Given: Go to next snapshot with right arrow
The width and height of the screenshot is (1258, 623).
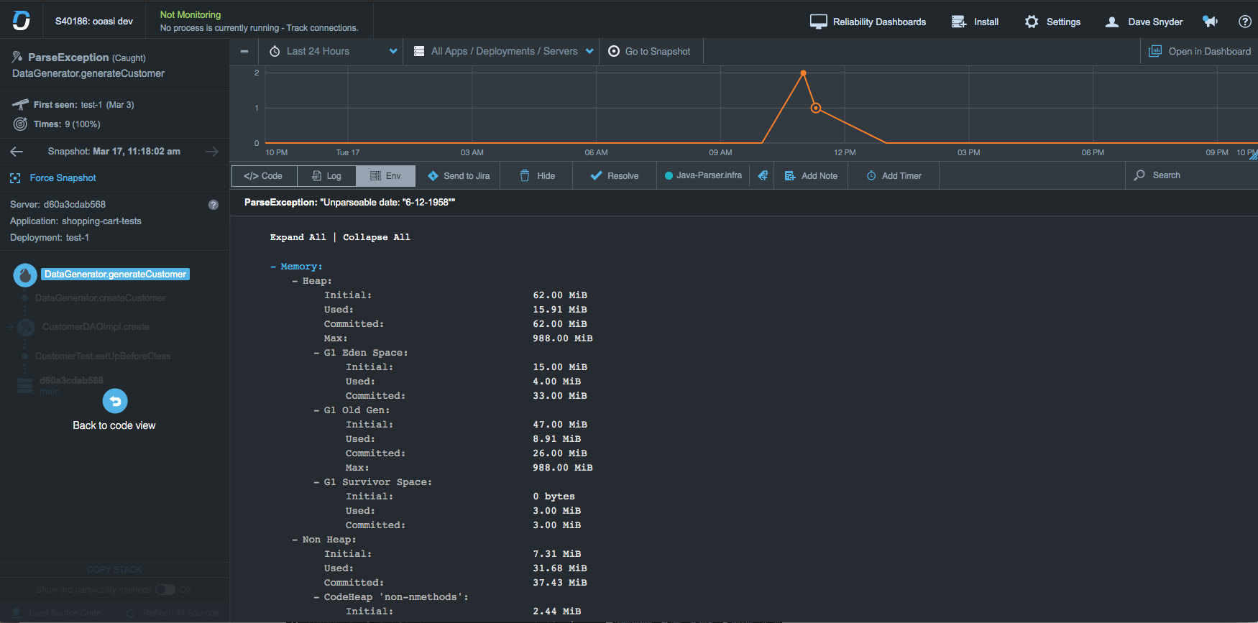Looking at the screenshot, I should (212, 152).
